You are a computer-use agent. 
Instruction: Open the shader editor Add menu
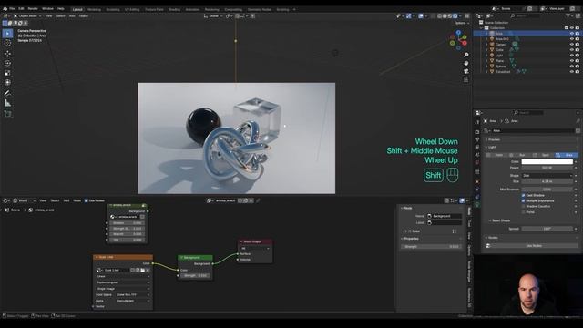pos(66,200)
